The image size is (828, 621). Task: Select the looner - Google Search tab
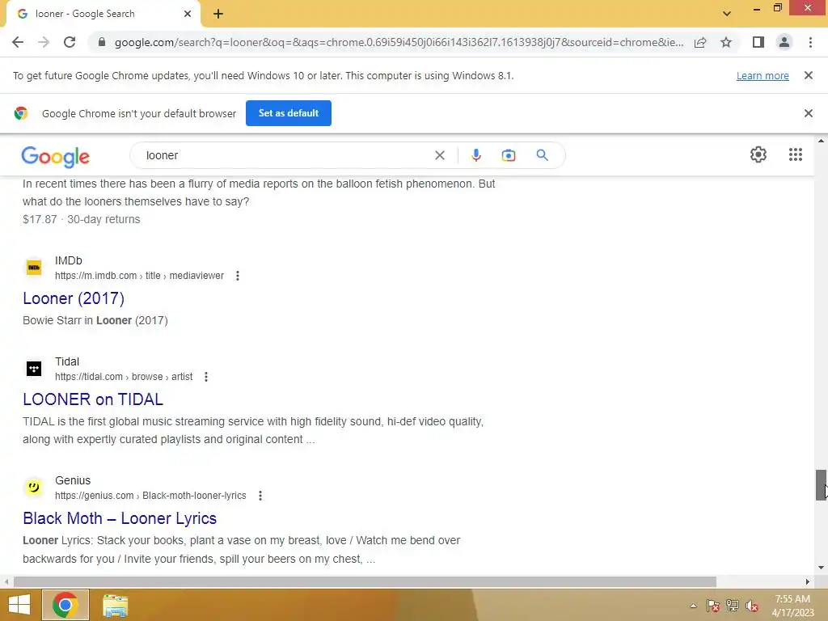(x=103, y=14)
